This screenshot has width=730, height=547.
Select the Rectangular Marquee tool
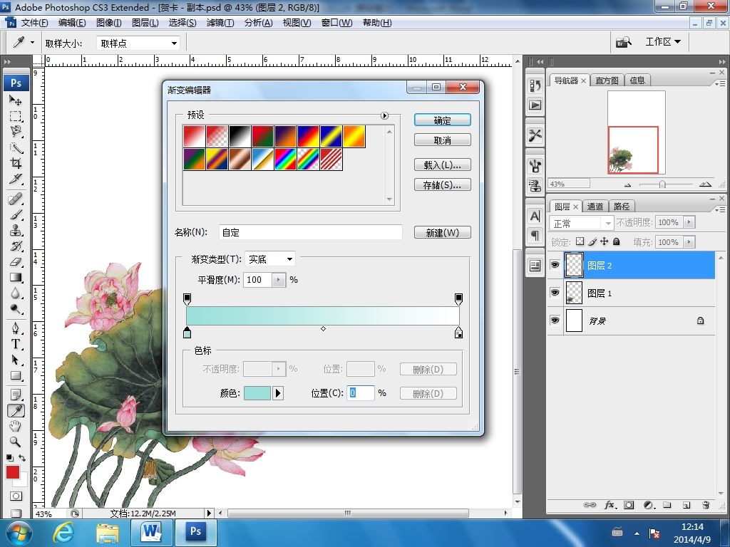coord(16,116)
